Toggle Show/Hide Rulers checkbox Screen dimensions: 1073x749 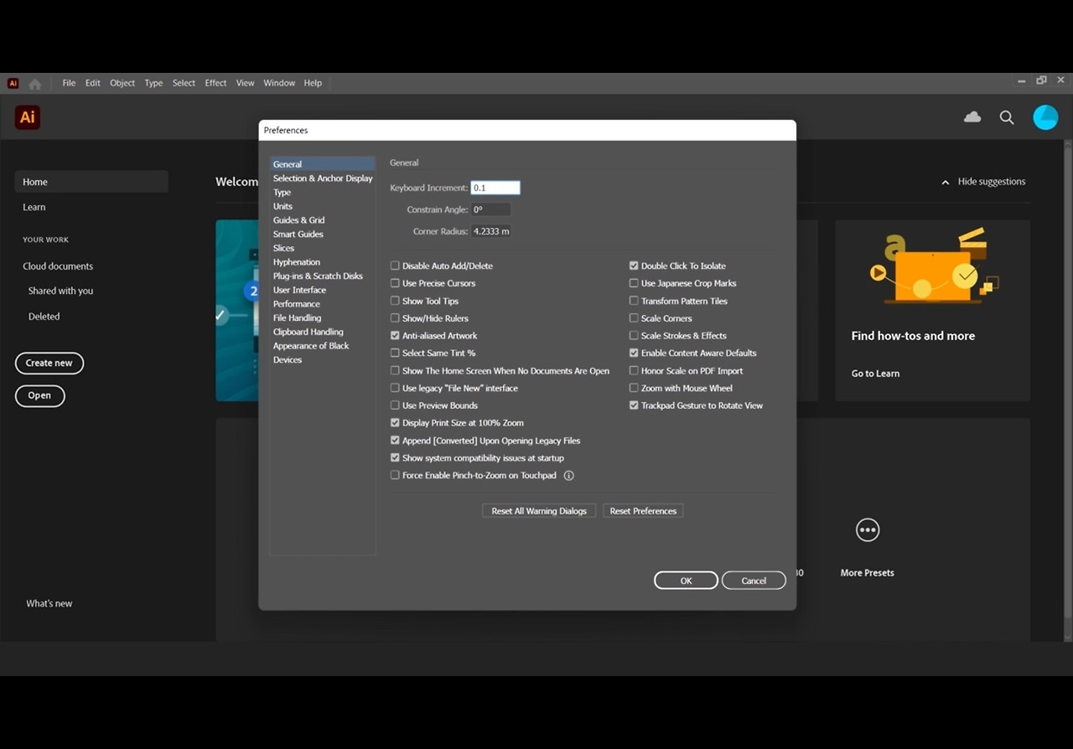(395, 318)
